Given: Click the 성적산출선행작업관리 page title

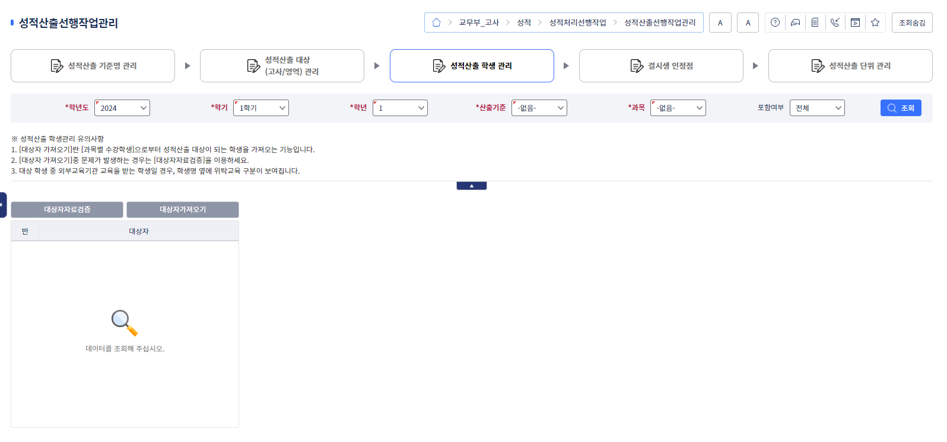Looking at the screenshot, I should (68, 23).
